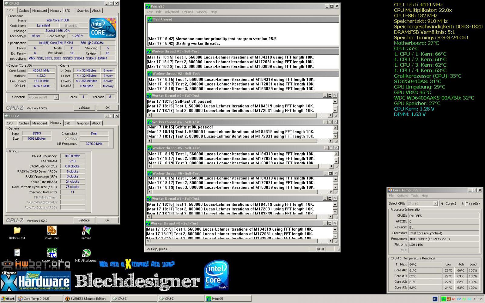The height and width of the screenshot is (303, 485).
Task: Click Worker thread #1 - Self-Test title bar
Action: [x=242, y=52]
